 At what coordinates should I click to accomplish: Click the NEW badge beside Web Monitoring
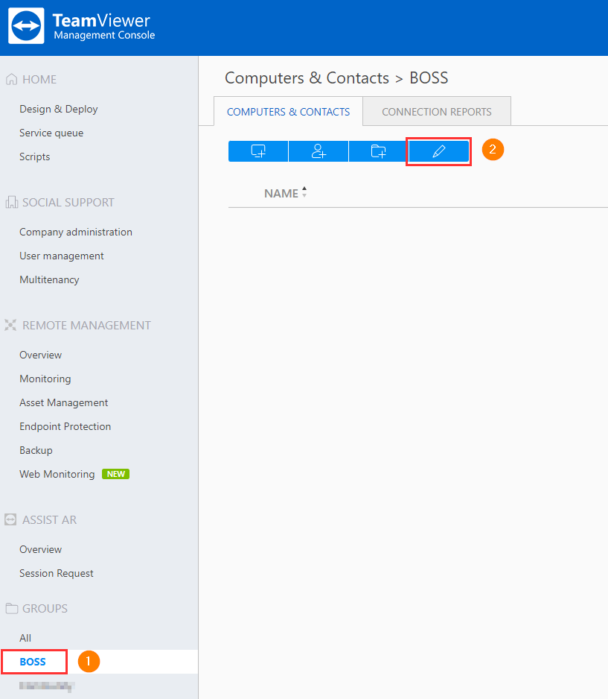tap(115, 473)
